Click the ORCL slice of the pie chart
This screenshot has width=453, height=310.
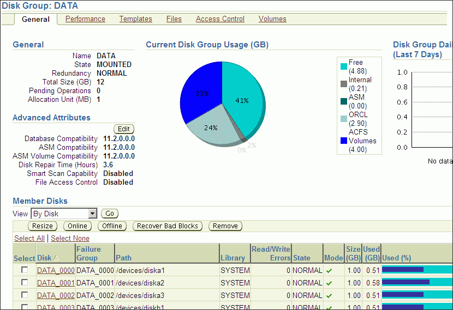210,128
